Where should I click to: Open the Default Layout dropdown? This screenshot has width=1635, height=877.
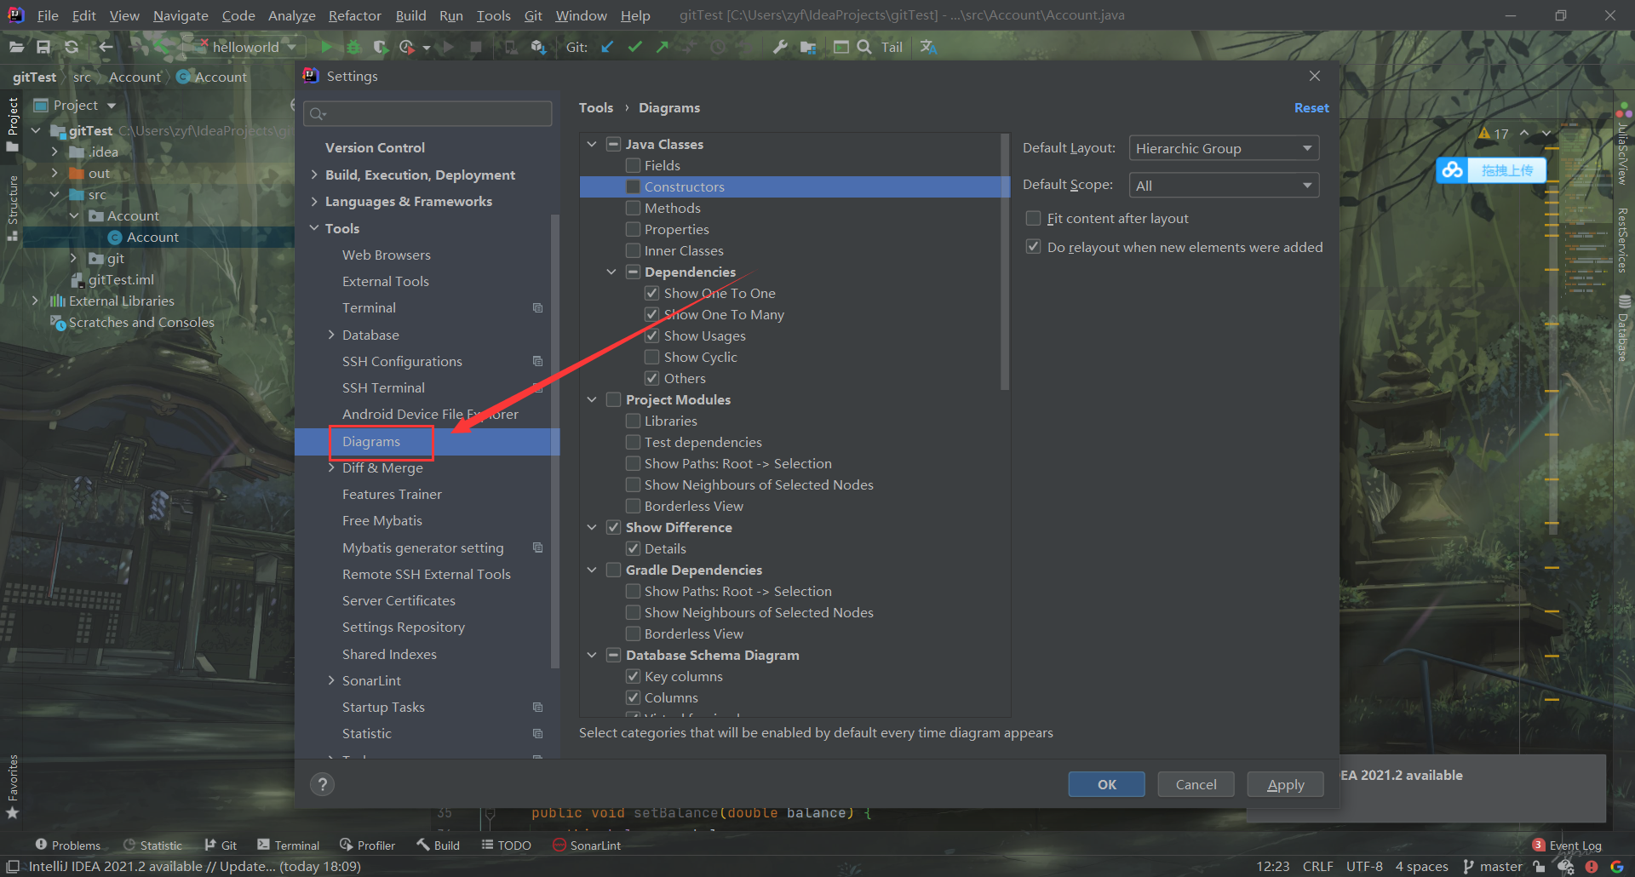pos(1224,148)
